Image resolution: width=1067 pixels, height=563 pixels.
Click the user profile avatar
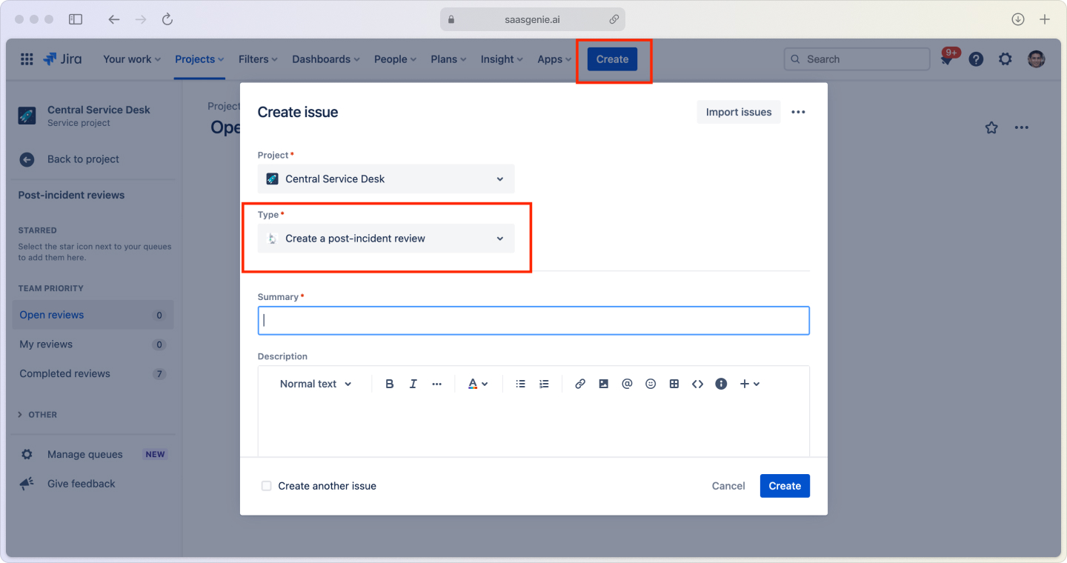1037,59
